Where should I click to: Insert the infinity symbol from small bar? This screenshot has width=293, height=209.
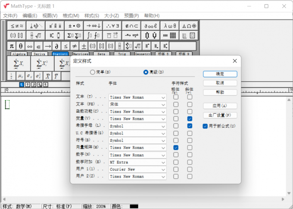tap(30, 46)
